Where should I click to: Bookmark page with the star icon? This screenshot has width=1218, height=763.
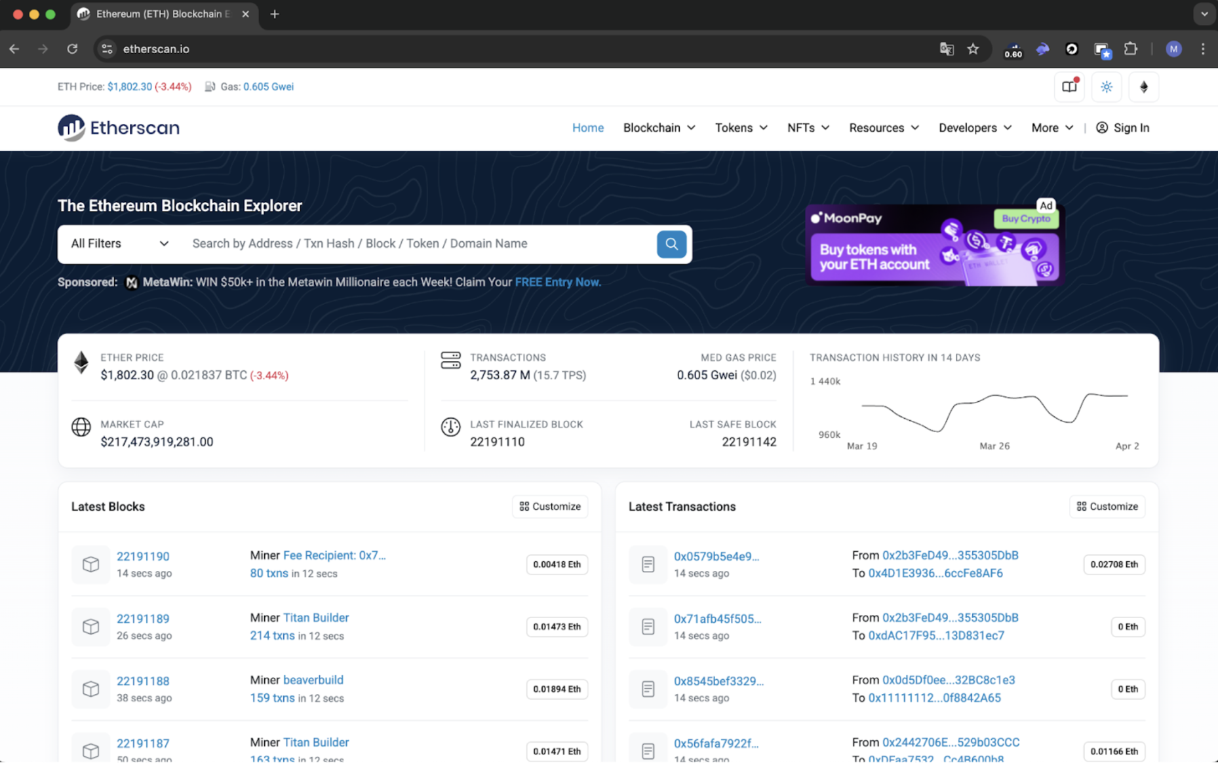point(973,49)
